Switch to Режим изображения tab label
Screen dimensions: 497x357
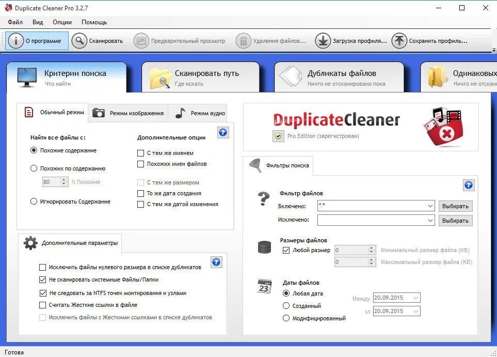(x=137, y=113)
